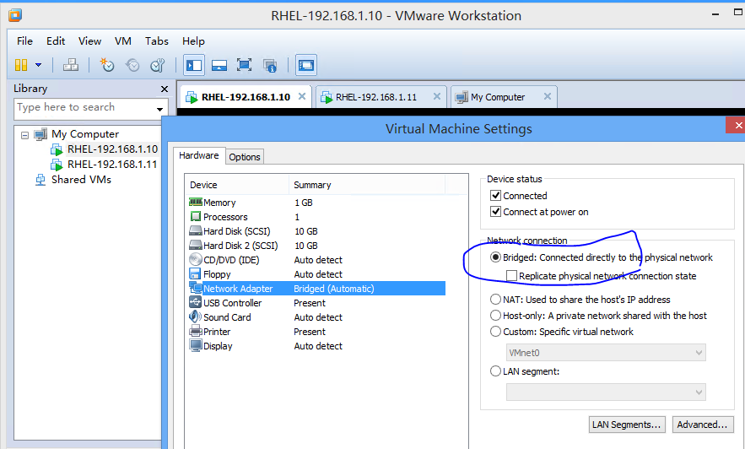The image size is (745, 449).
Task: Open the Help menu
Action: (x=193, y=41)
